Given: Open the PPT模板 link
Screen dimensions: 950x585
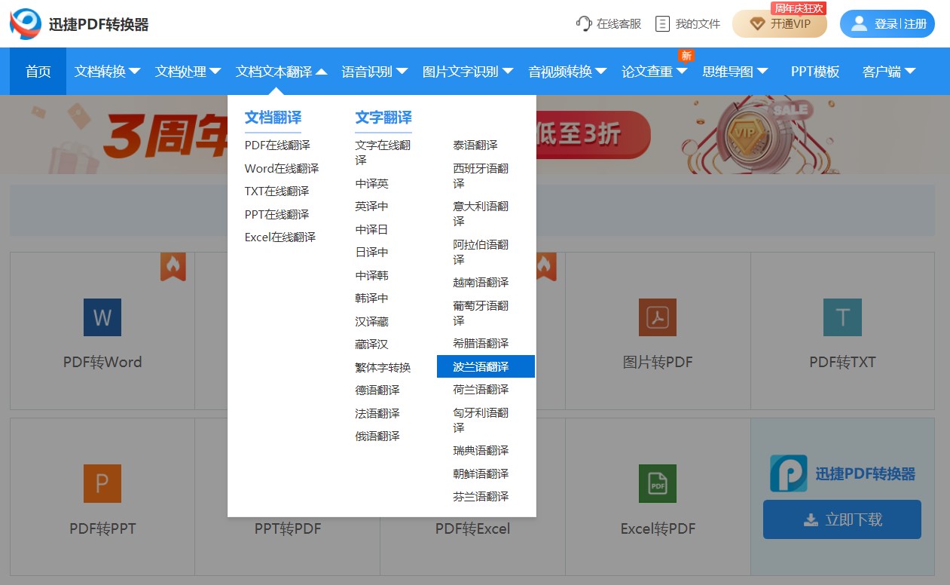Looking at the screenshot, I should click(x=815, y=72).
